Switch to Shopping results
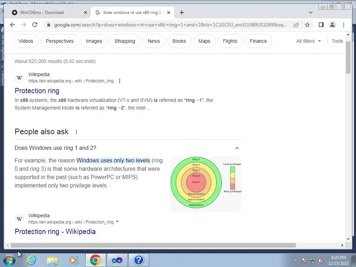The height and width of the screenshot is (267, 356). [125, 41]
